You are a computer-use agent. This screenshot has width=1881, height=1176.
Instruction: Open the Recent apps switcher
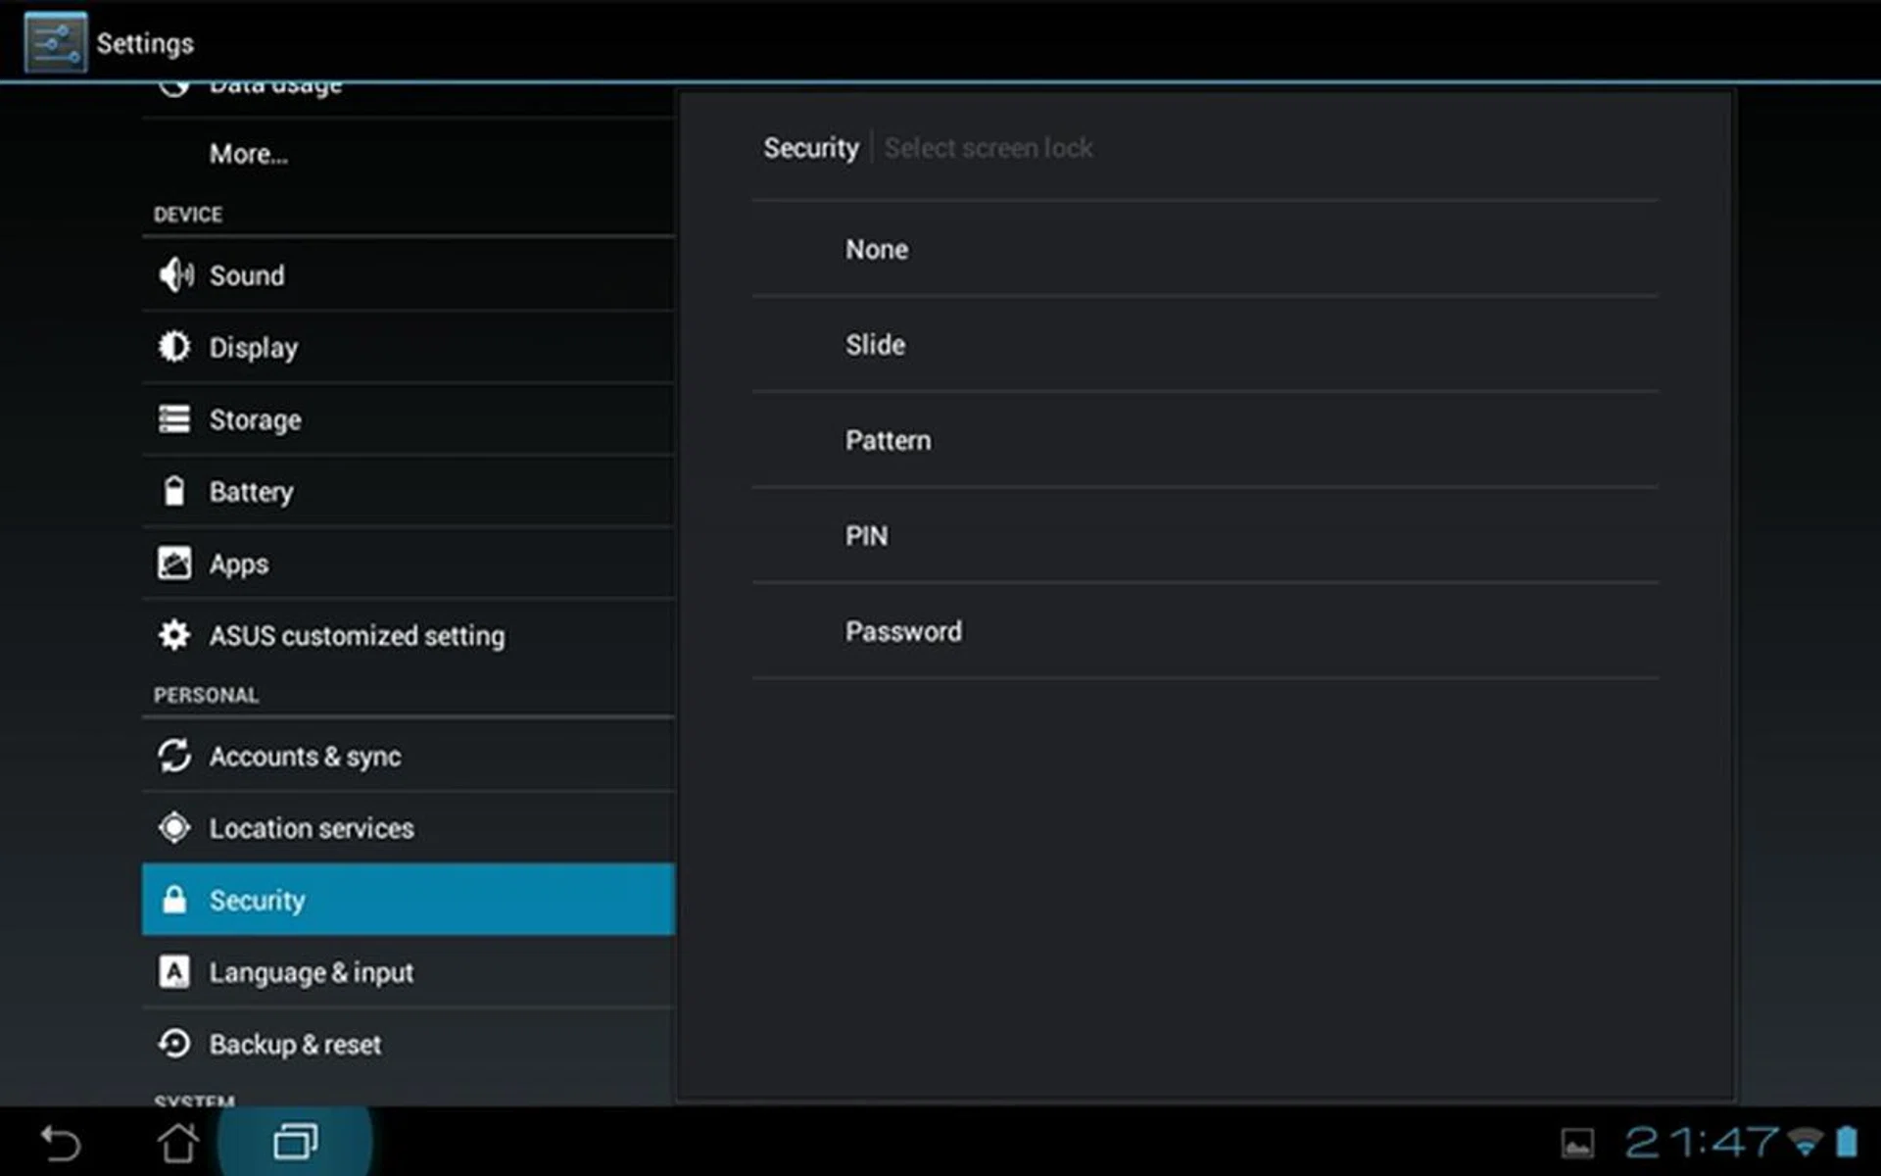pyautogui.click(x=295, y=1142)
